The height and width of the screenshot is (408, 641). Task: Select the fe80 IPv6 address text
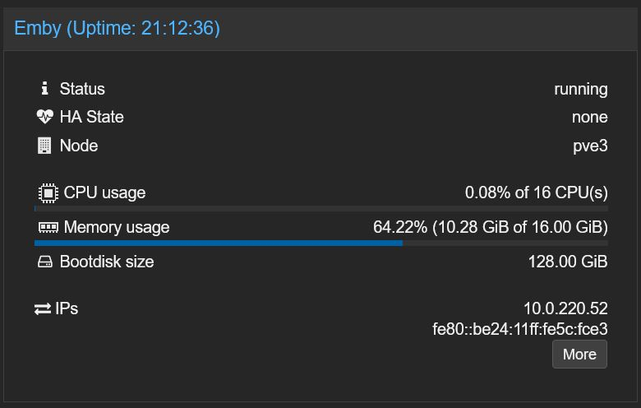coord(520,330)
